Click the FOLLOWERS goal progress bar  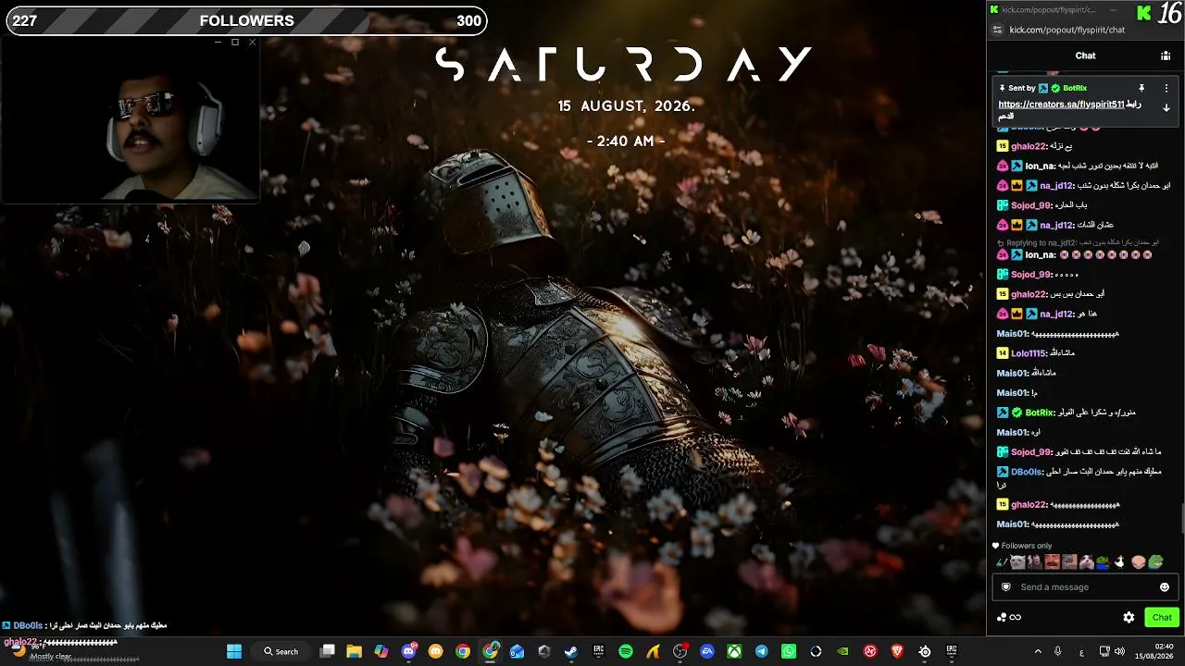(x=246, y=20)
